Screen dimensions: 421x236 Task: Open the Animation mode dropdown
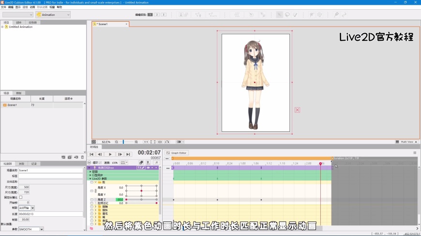53,15
